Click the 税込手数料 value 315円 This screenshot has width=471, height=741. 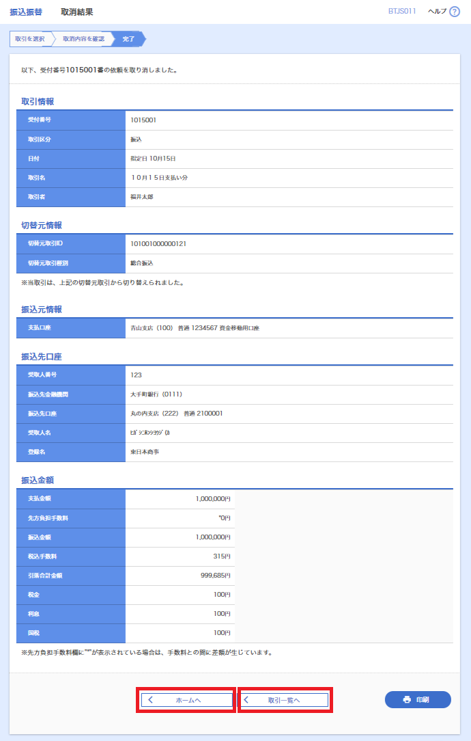222,556
